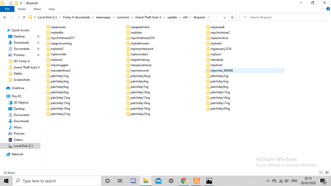Open Cortana from the taskbar
The height and width of the screenshot is (186, 331).
pyautogui.click(x=108, y=181)
